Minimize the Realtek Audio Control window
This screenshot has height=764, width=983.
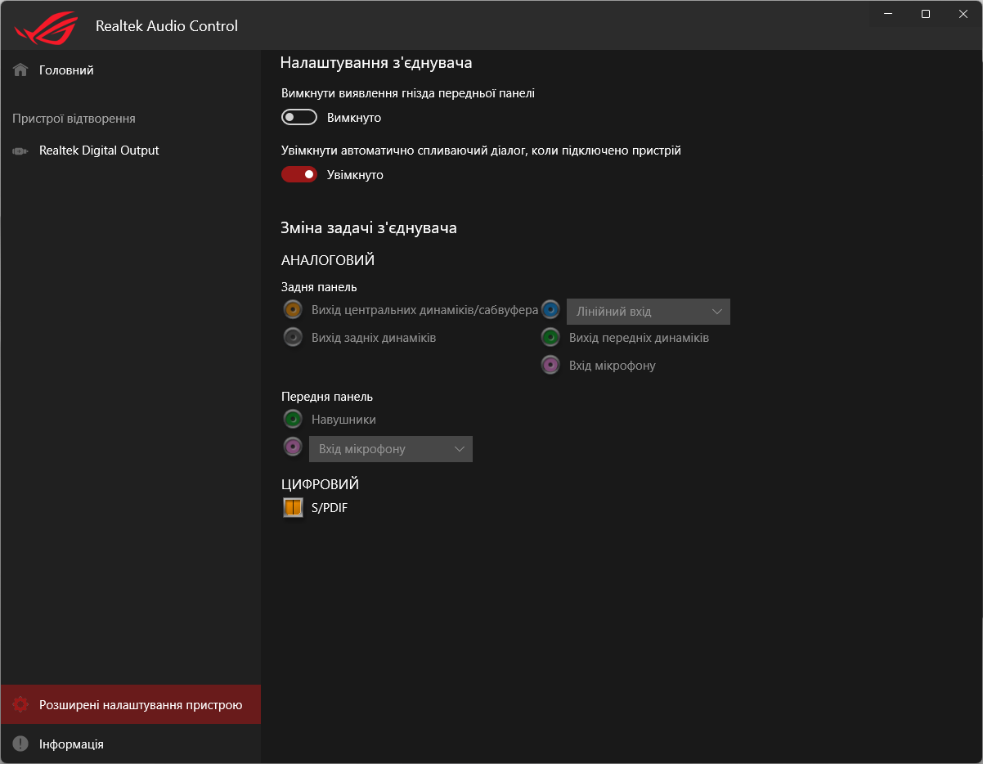[888, 14]
